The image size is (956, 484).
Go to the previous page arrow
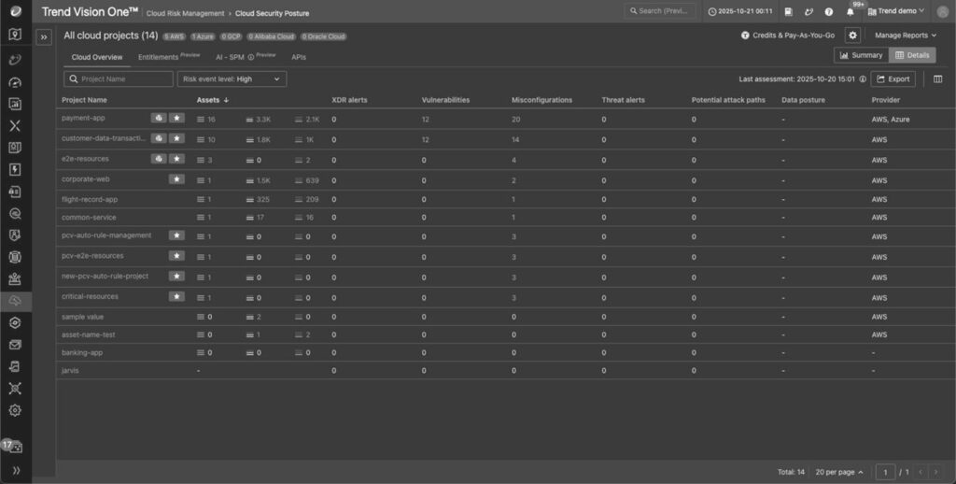click(x=921, y=472)
